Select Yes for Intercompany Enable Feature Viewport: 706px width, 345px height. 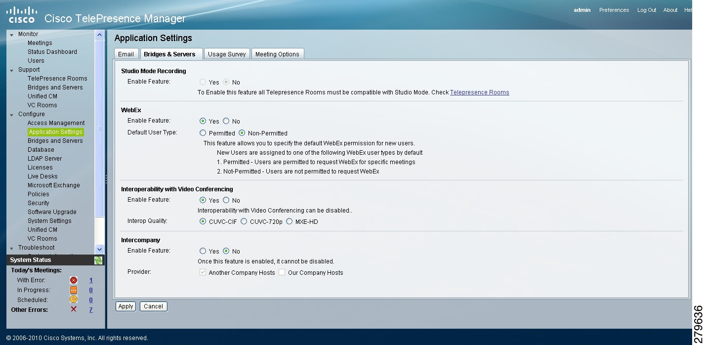pyautogui.click(x=203, y=251)
